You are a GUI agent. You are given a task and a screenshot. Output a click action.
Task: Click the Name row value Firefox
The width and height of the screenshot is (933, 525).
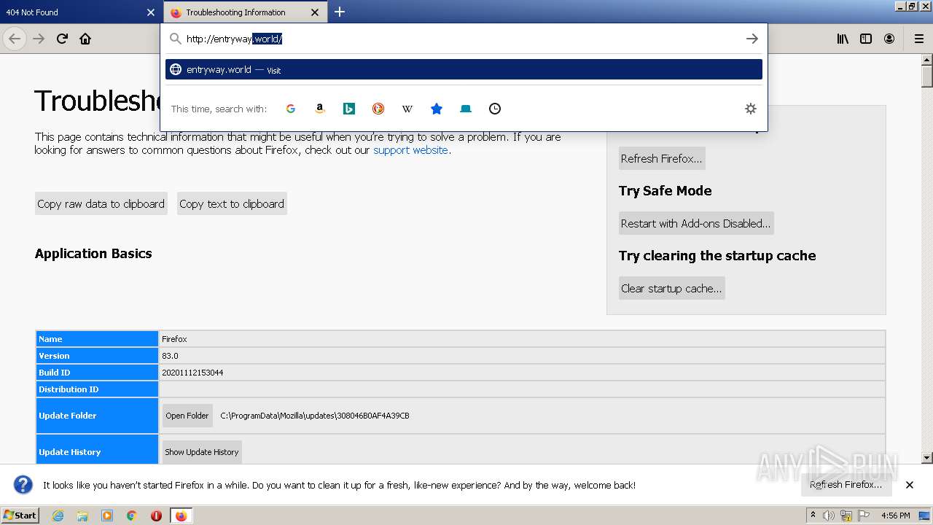[174, 339]
